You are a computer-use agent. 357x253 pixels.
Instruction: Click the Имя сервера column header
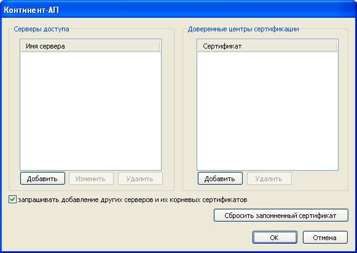[90, 46]
